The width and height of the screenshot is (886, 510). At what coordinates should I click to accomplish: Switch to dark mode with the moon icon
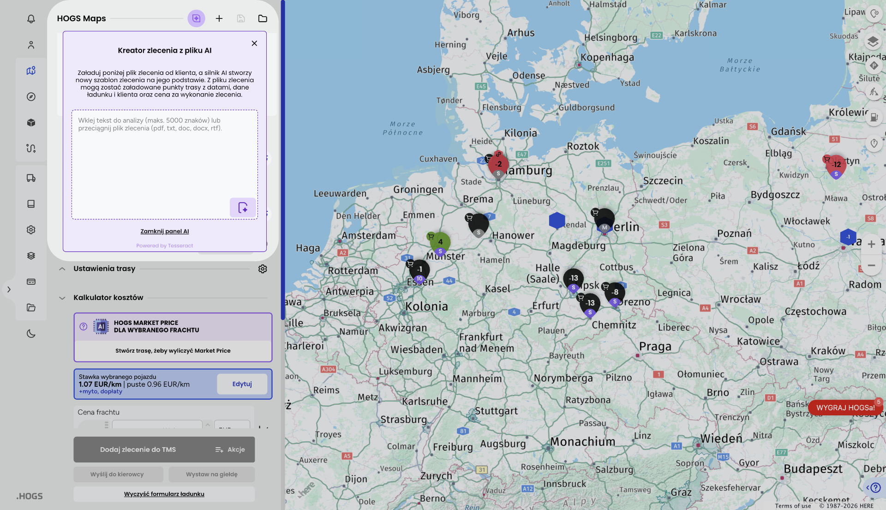[x=31, y=334]
